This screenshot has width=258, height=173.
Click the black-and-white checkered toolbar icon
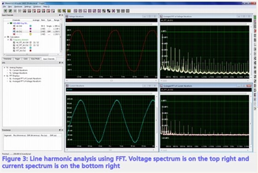tap(109, 11)
